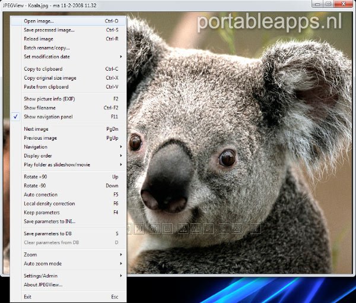Apply Local density correction
356x303 pixels.
(68, 203)
